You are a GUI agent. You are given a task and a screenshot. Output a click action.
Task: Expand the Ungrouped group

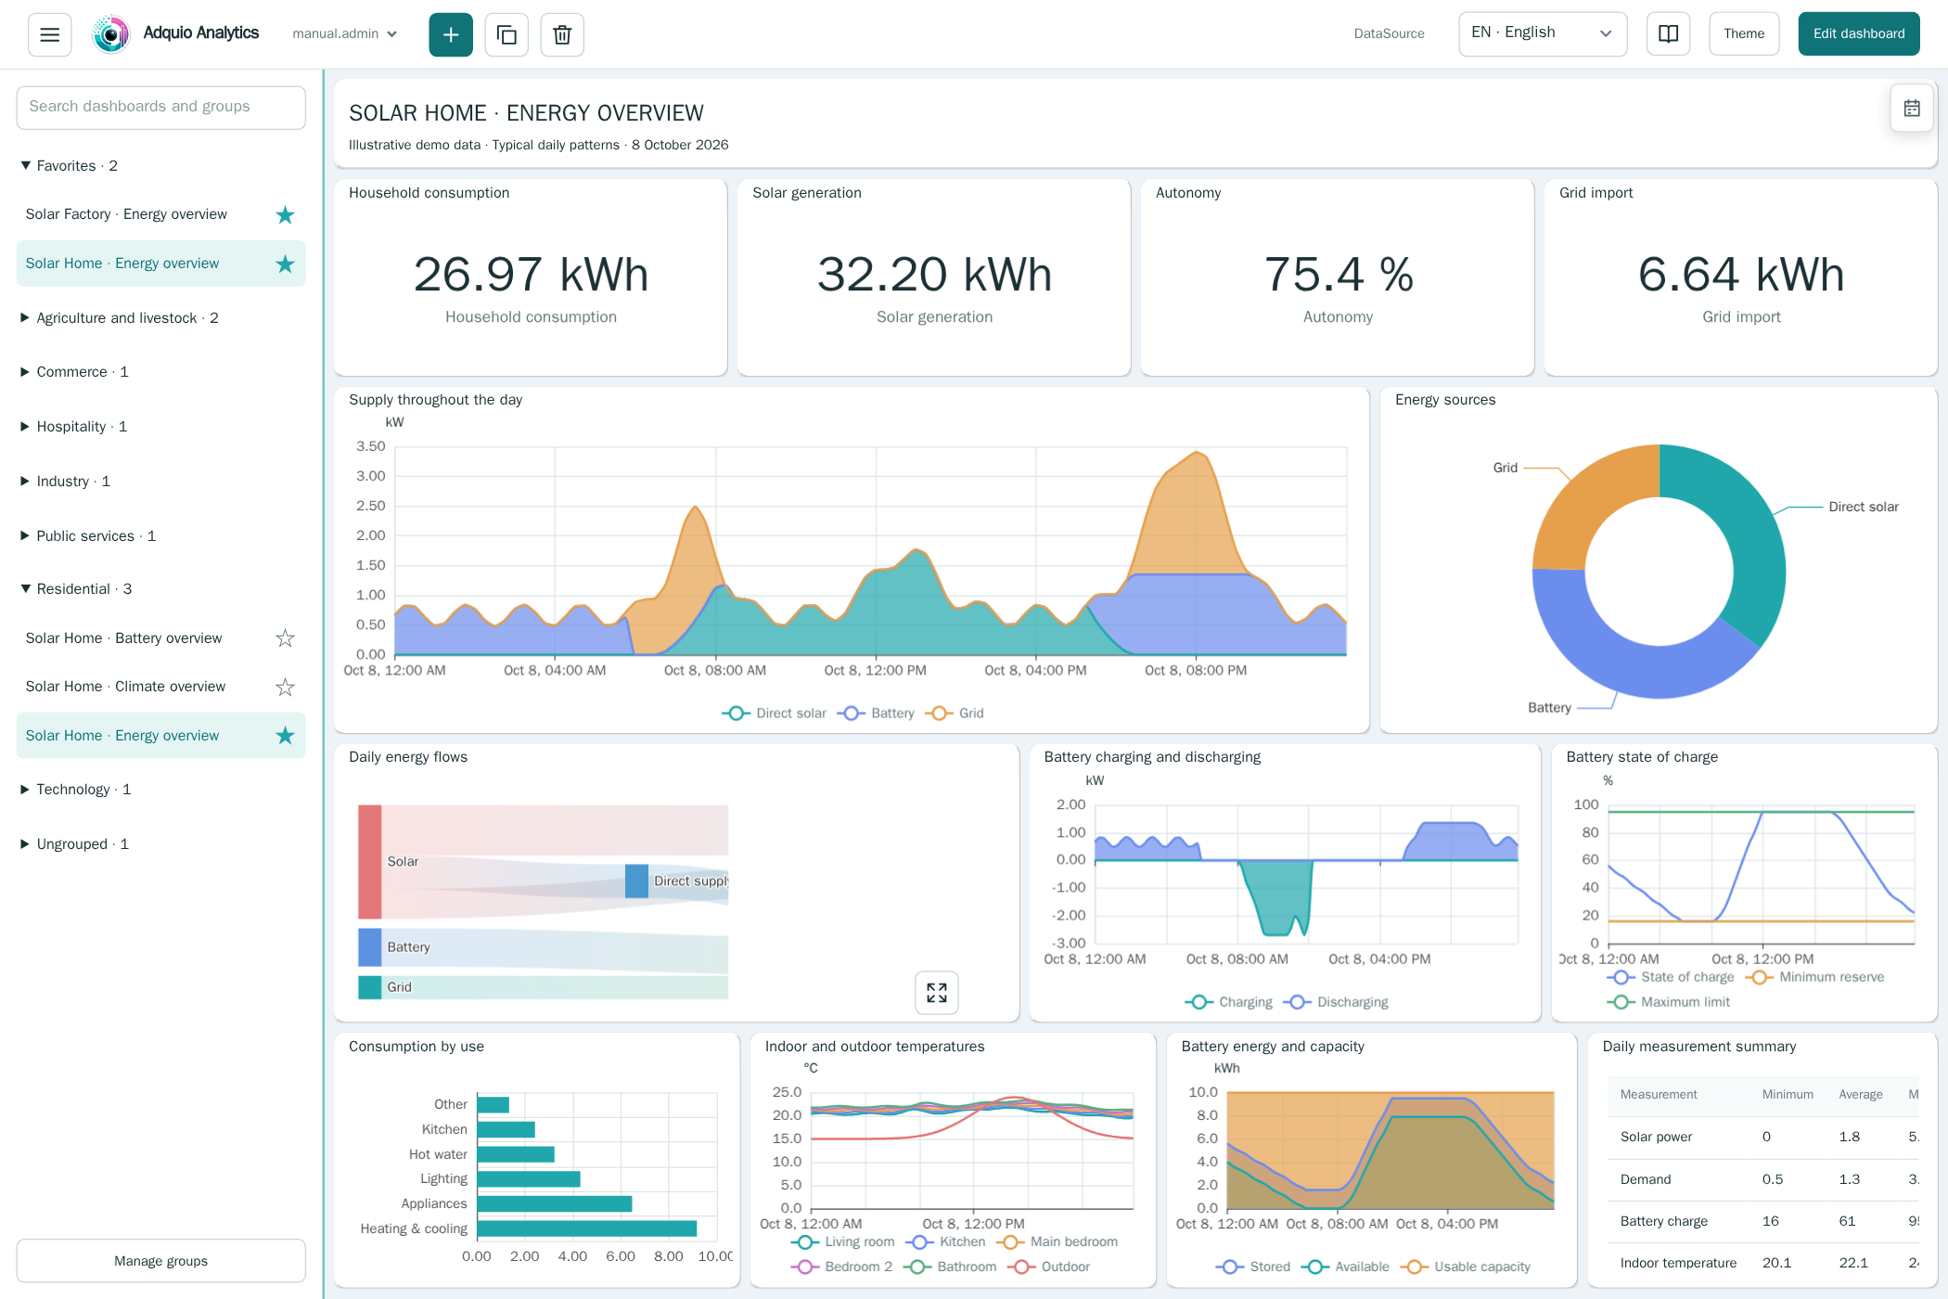pyautogui.click(x=75, y=843)
